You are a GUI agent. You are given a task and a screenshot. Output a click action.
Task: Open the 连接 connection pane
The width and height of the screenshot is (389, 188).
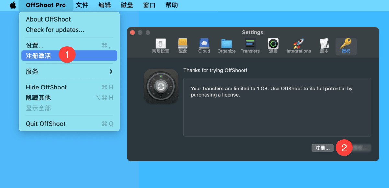tap(273, 46)
